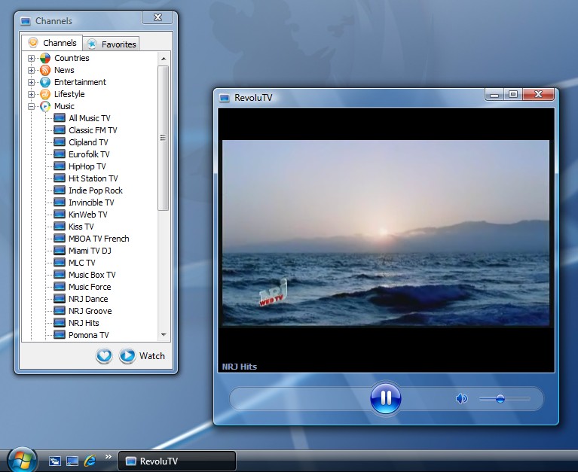Collapse the Music category
This screenshot has height=472, width=578.
tap(32, 106)
